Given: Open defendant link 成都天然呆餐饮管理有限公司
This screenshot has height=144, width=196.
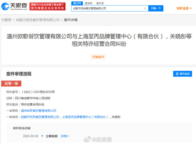Looking at the screenshot, I should coord(40,117).
